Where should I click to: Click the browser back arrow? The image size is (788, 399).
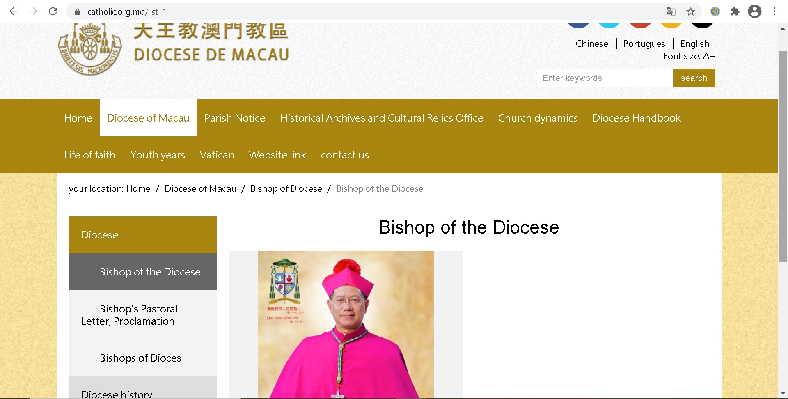click(x=14, y=11)
